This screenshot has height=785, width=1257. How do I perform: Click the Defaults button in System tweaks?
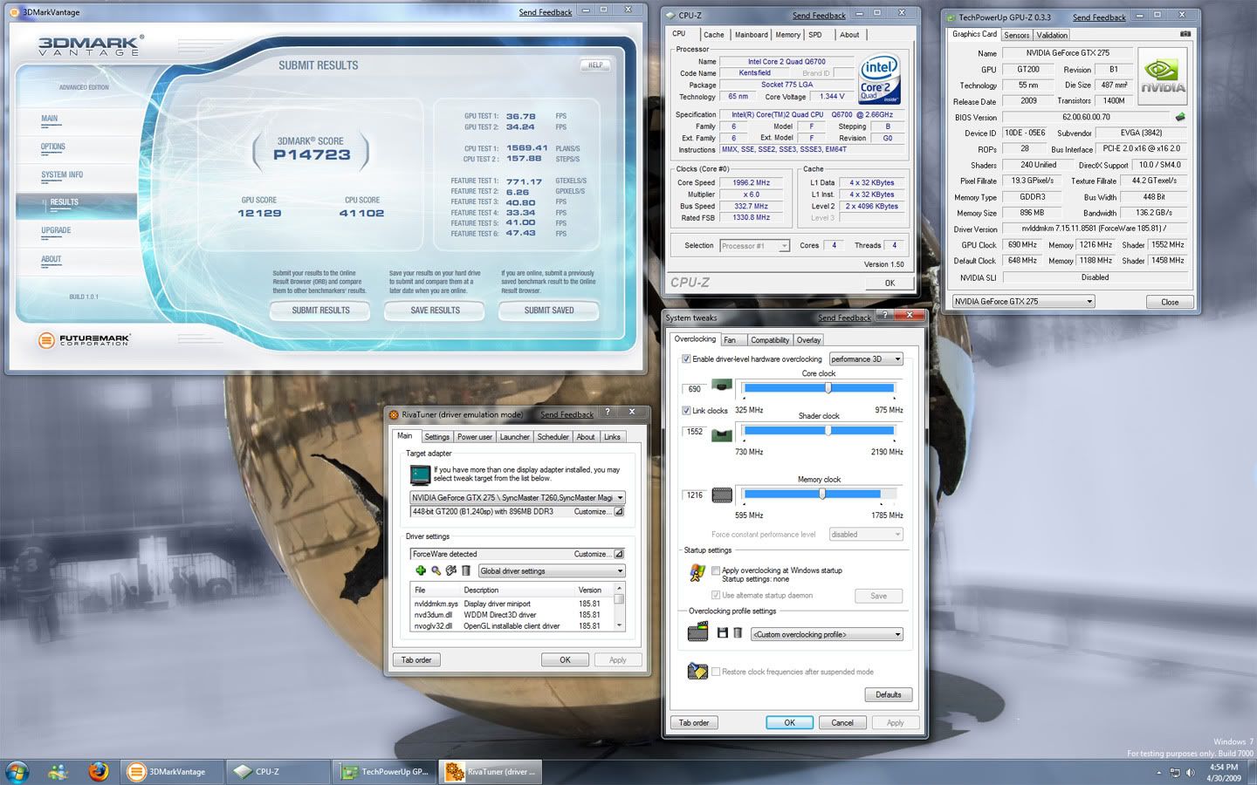pyautogui.click(x=889, y=694)
